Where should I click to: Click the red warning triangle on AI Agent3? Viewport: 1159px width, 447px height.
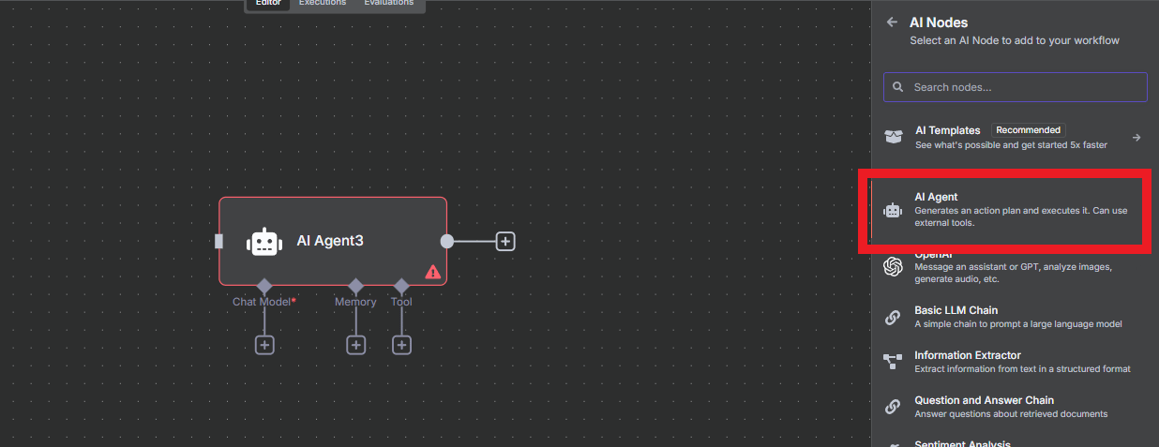432,272
